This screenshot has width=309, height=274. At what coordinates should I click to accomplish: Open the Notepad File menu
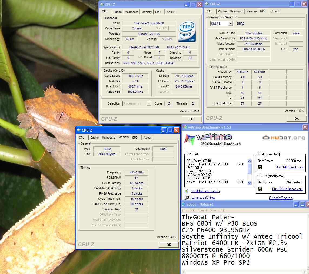tap(184, 210)
